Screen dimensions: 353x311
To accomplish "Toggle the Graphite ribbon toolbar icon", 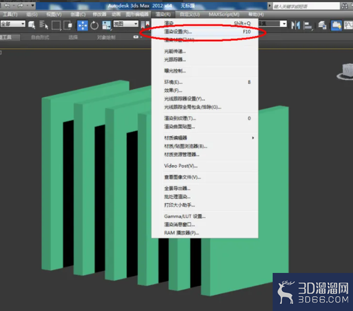I will click(x=336, y=25).
